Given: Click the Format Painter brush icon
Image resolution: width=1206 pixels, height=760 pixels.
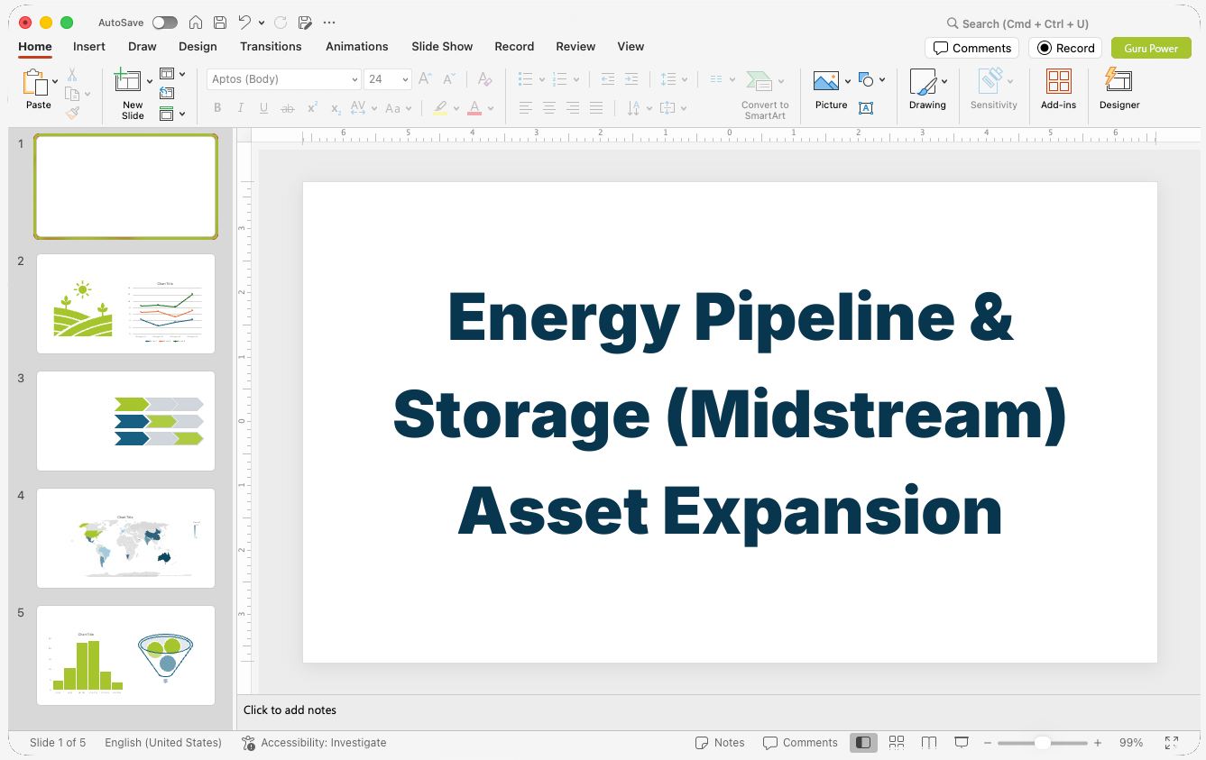Looking at the screenshot, I should coord(72,113).
